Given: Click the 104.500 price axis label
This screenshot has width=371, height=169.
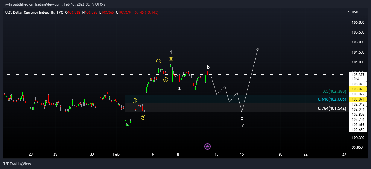Looking at the screenshot, I should (358, 52).
